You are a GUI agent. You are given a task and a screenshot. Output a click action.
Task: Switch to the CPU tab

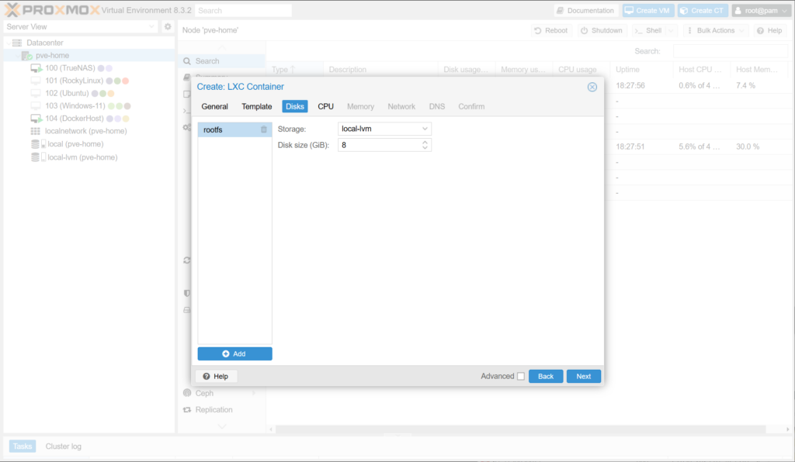coord(325,106)
